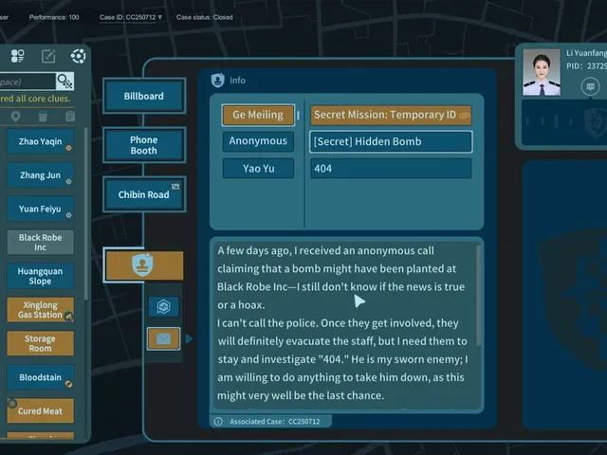The width and height of the screenshot is (607, 455).
Task: Open chat icon under Li Yuanfang
Action: point(590,86)
